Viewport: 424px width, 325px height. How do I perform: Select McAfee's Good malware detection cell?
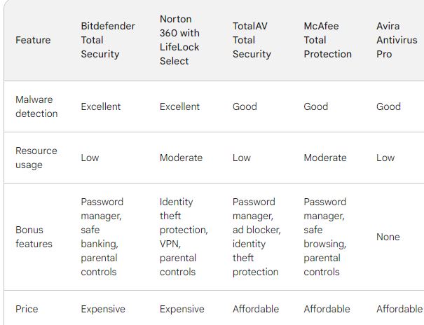pos(315,106)
